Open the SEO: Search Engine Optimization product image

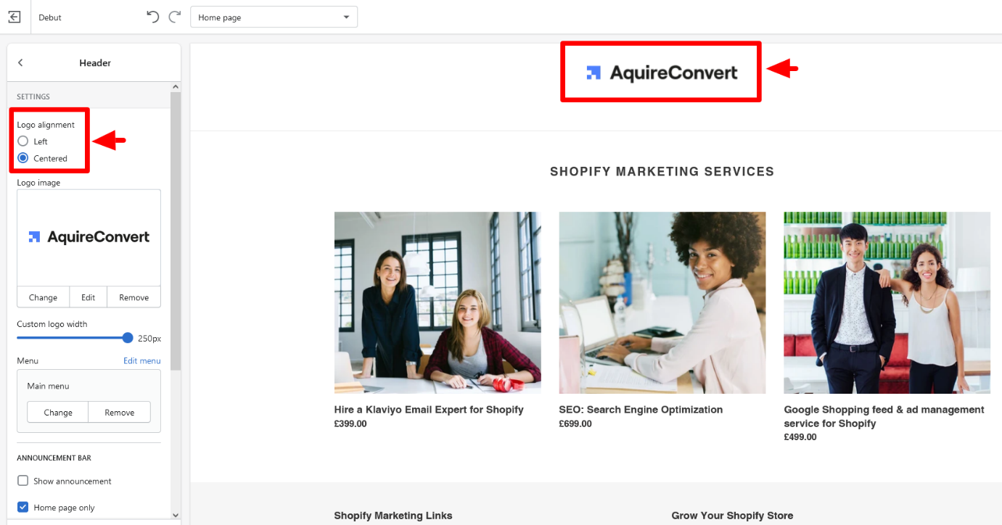(662, 302)
